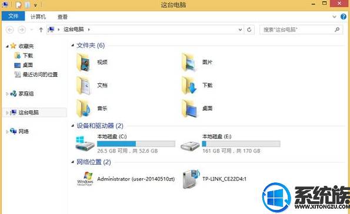Open the 图片 pictures folder icon
The image size is (350, 214).
189,62
